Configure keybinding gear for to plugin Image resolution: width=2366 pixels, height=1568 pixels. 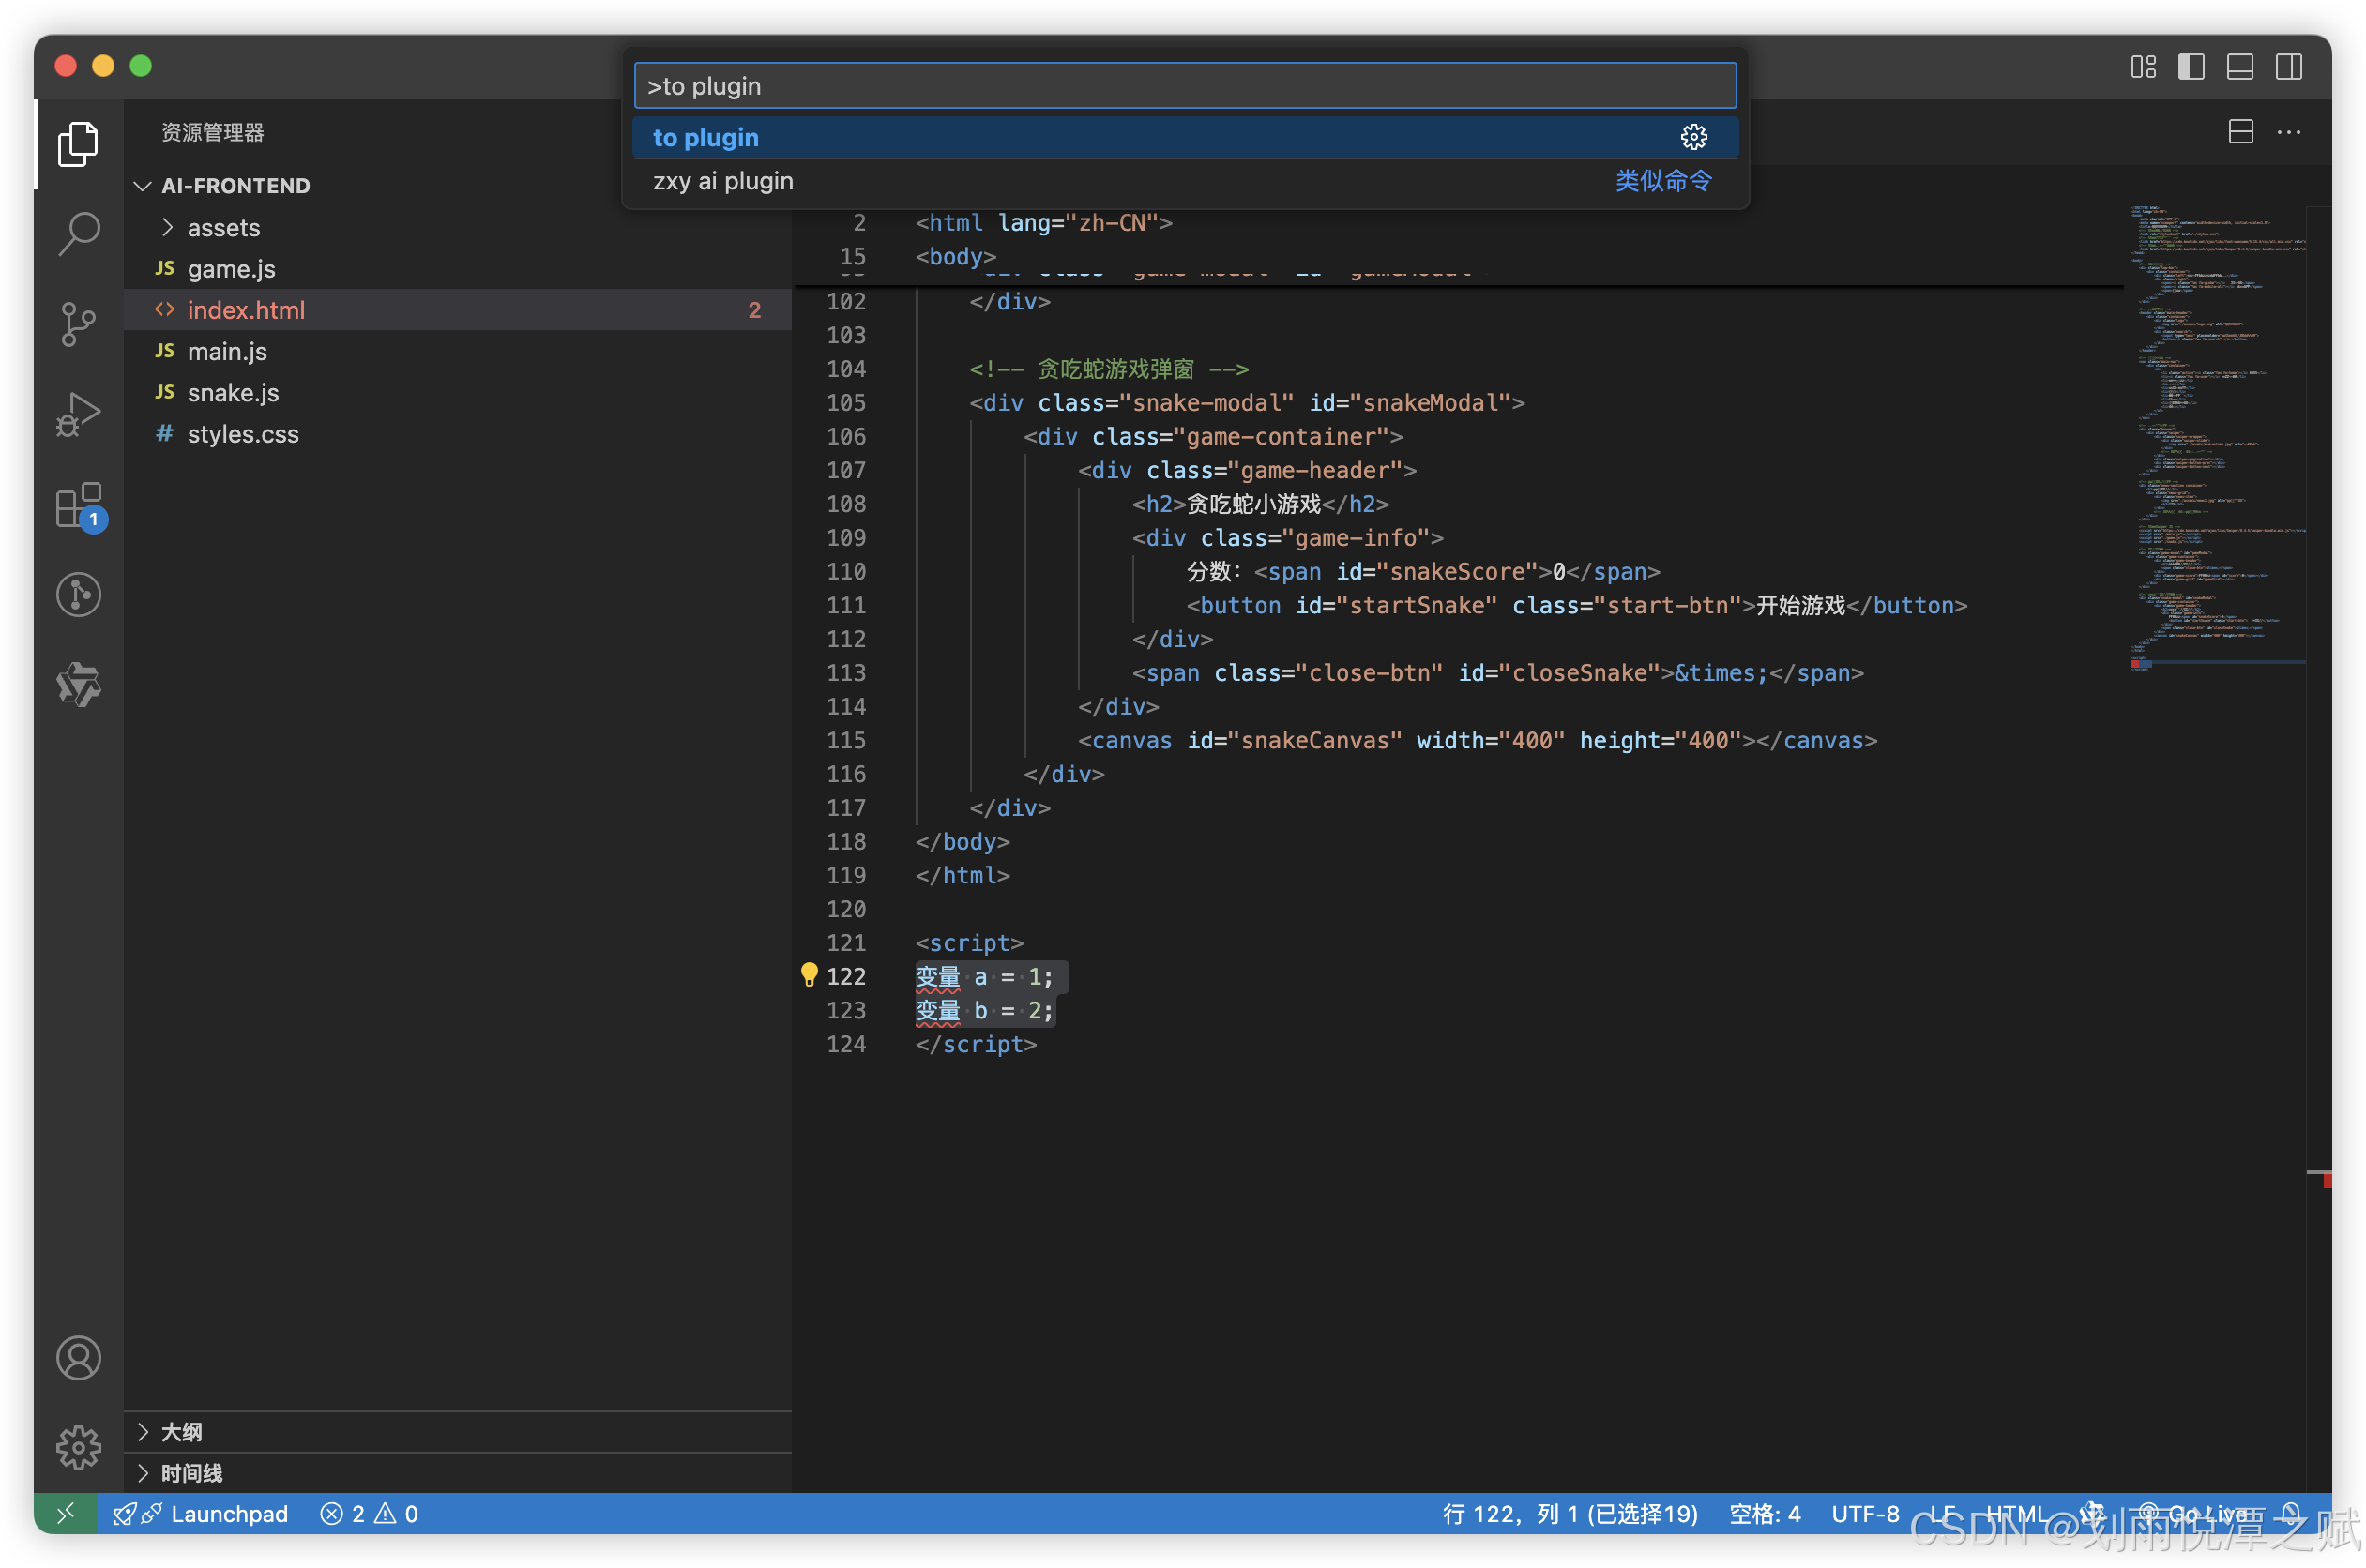pyautogui.click(x=1692, y=137)
